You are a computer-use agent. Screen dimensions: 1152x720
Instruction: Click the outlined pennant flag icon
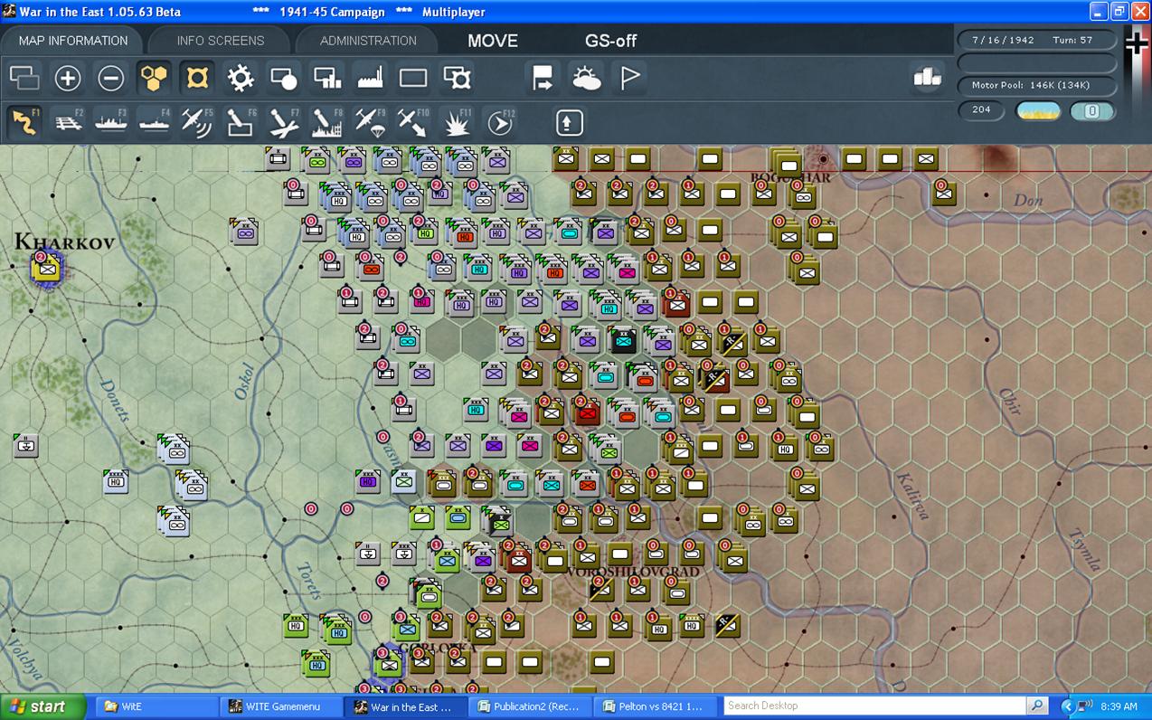pyautogui.click(x=629, y=78)
